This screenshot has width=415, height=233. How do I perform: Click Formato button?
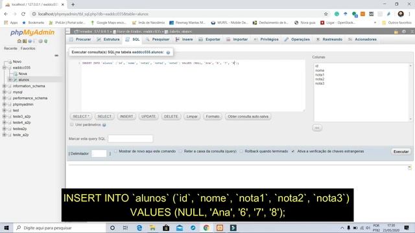pos(213,116)
